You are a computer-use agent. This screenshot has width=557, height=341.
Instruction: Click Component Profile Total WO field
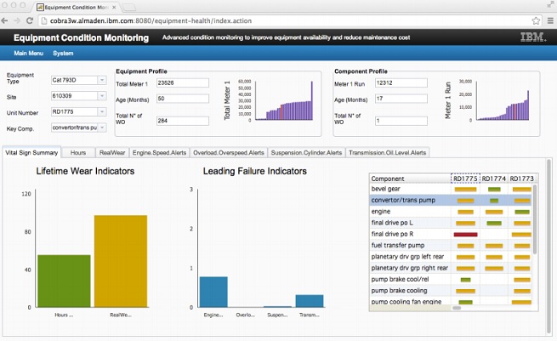[401, 121]
